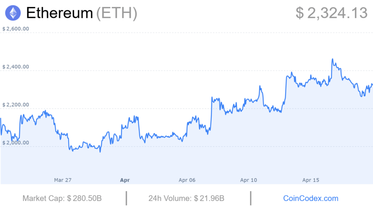Click the $2,400.00 y-axis label
Image resolution: width=373 pixels, height=210 pixels.
16,67
